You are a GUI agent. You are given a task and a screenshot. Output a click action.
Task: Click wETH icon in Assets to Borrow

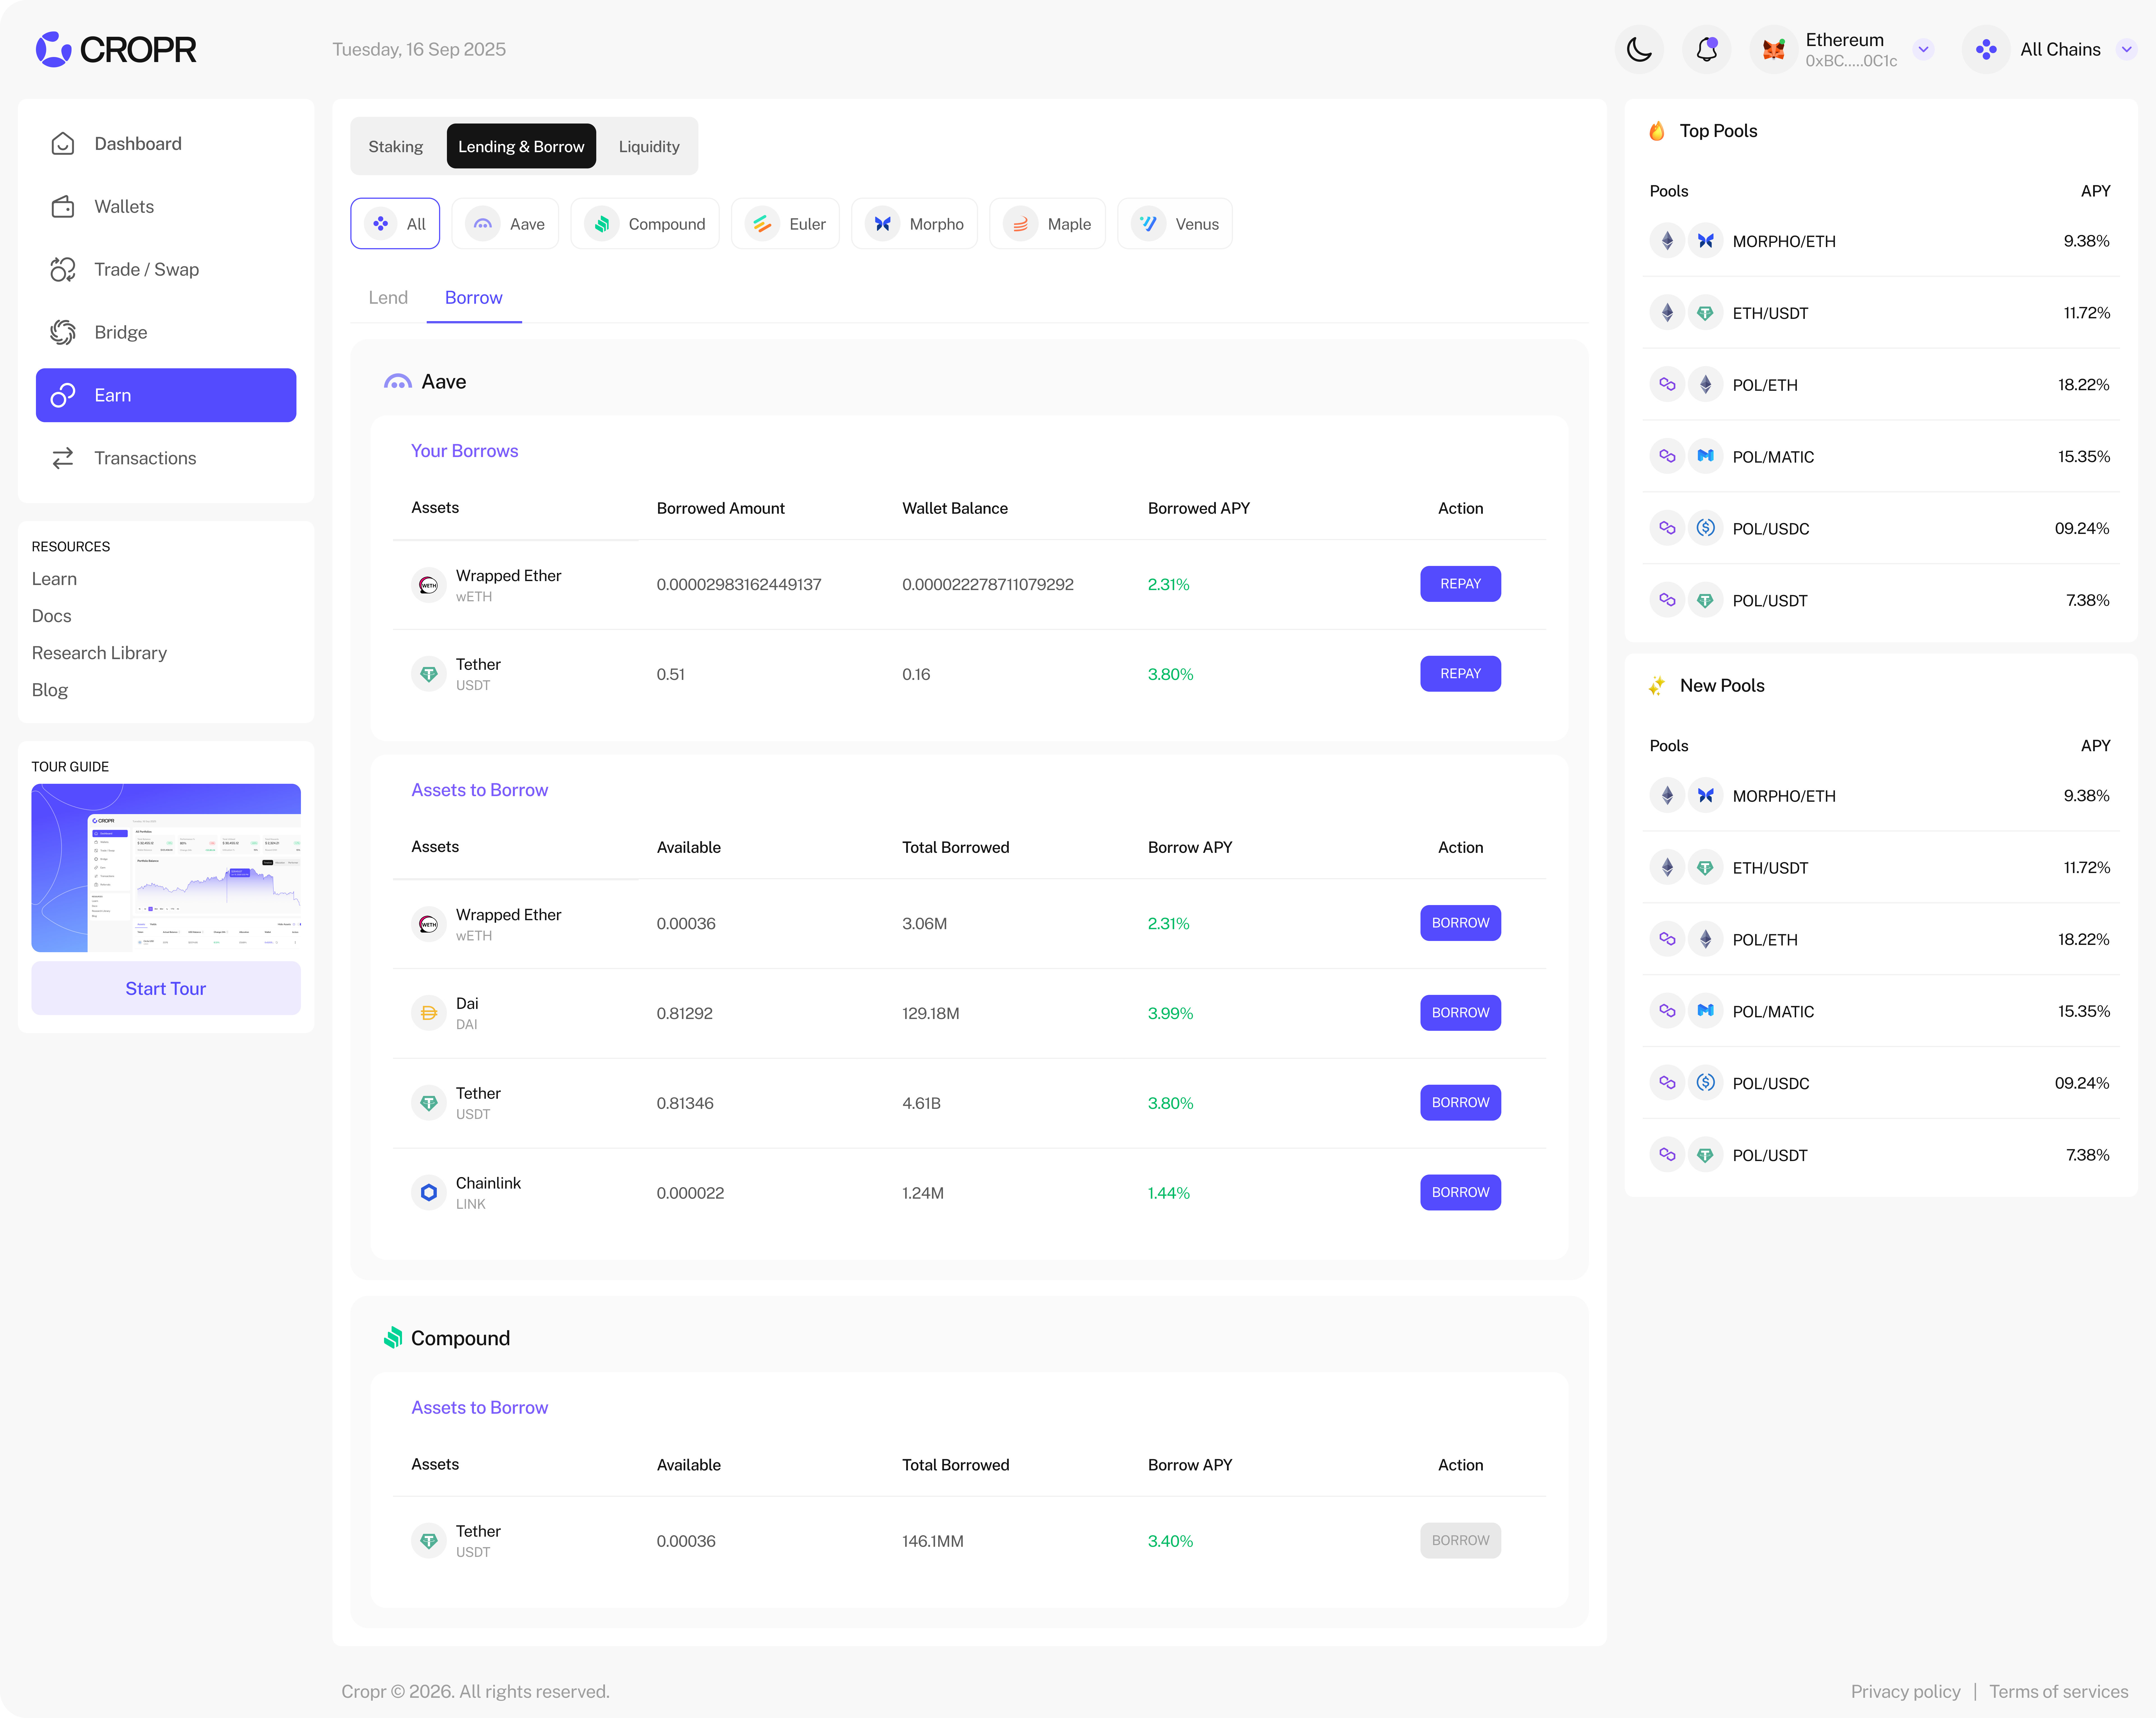429,924
